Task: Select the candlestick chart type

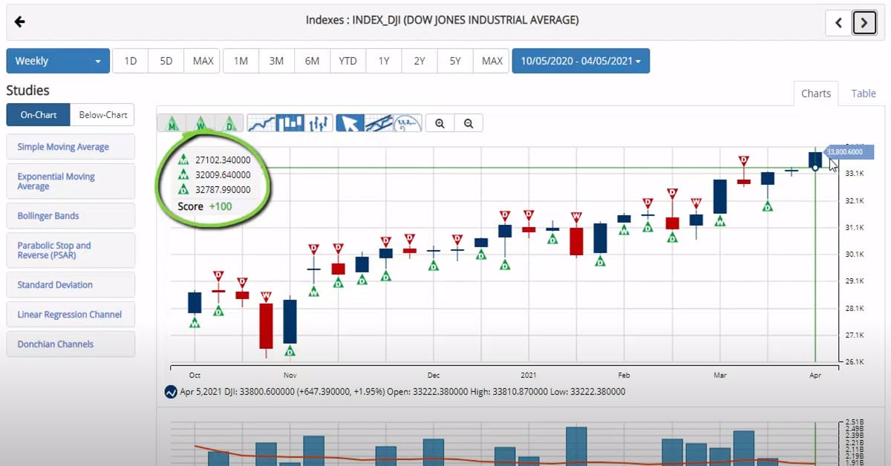Action: [x=290, y=123]
